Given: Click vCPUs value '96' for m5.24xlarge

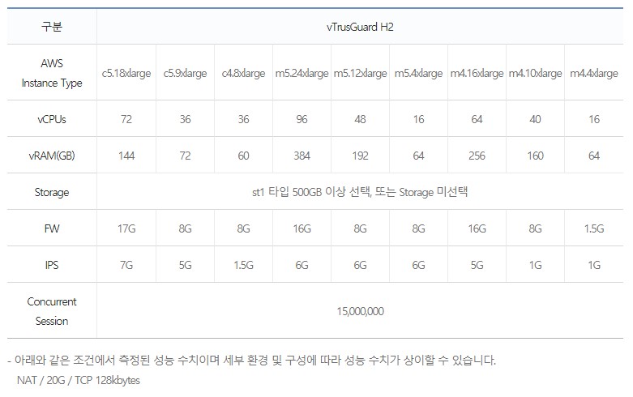Looking at the screenshot, I should (x=302, y=119).
